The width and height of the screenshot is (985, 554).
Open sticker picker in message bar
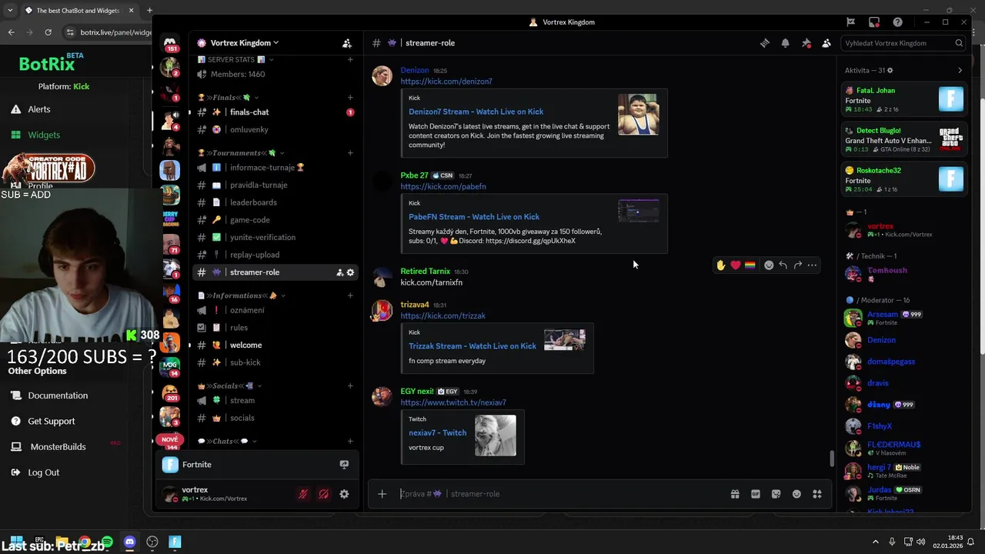click(776, 494)
